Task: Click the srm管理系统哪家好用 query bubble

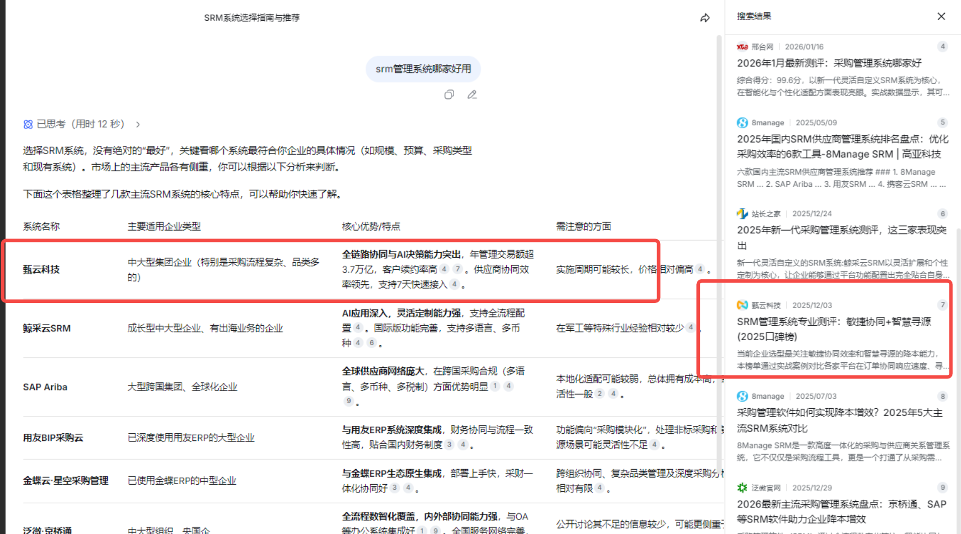Action: (423, 69)
